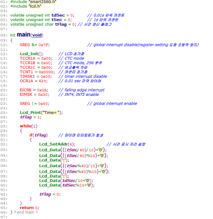Click the while keyword

coord(26,126)
